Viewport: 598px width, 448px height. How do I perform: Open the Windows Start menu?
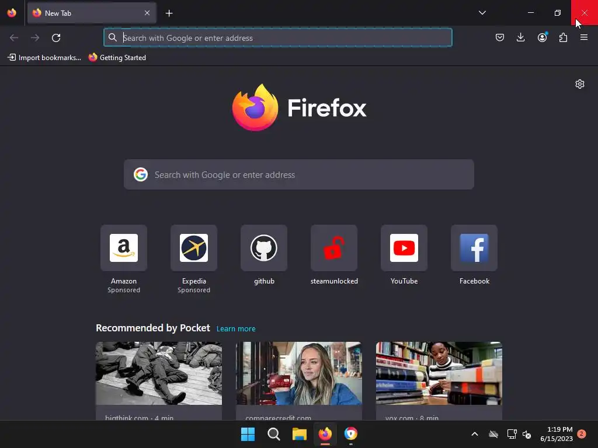pos(248,434)
